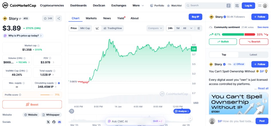Expand Volume (24h) details chevron
Screen dimensions: 271x126
coord(29,62)
